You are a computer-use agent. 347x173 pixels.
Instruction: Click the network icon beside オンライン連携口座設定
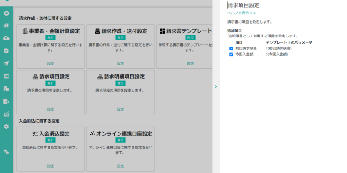(93, 134)
